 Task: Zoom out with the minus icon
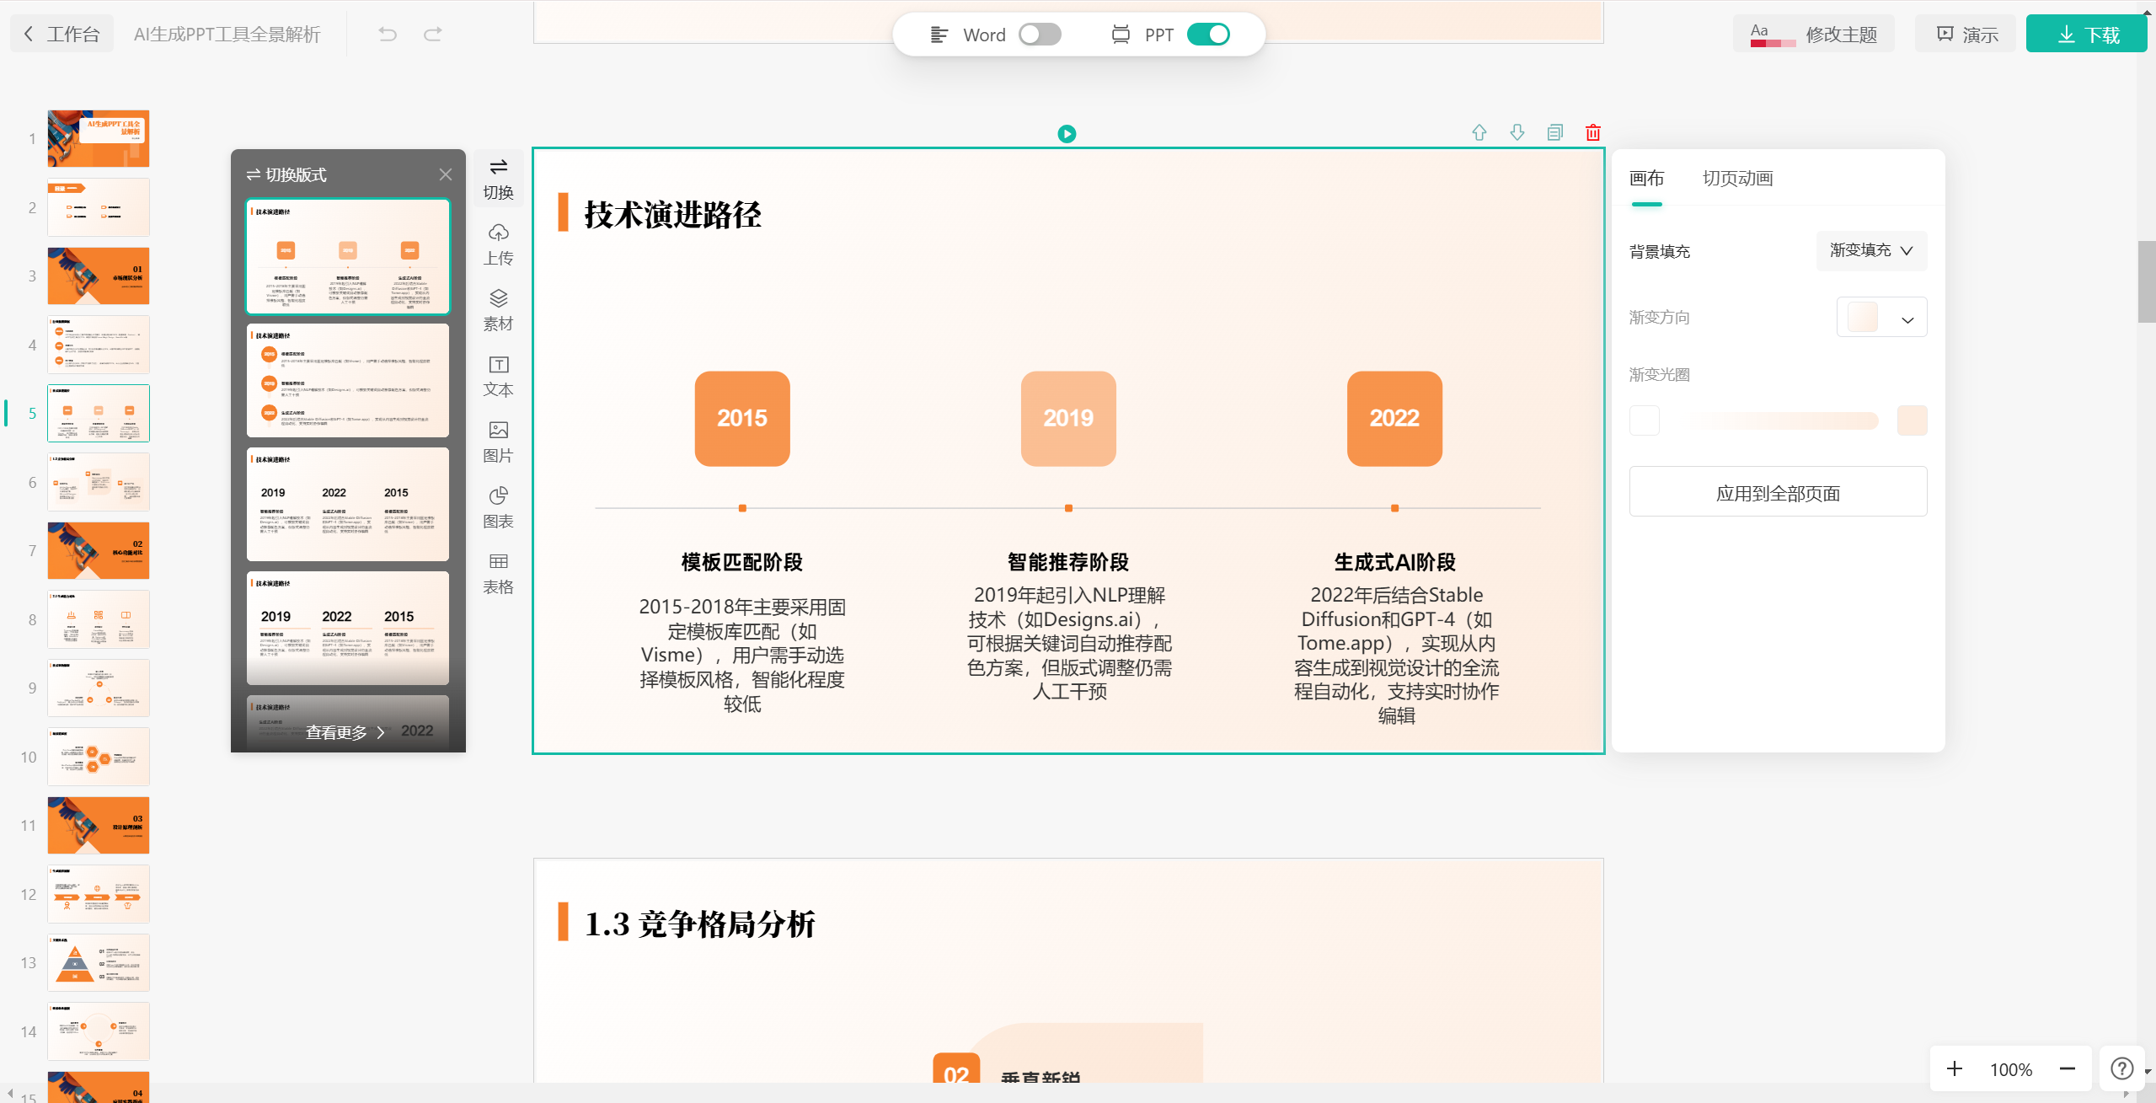pos(2068,1068)
